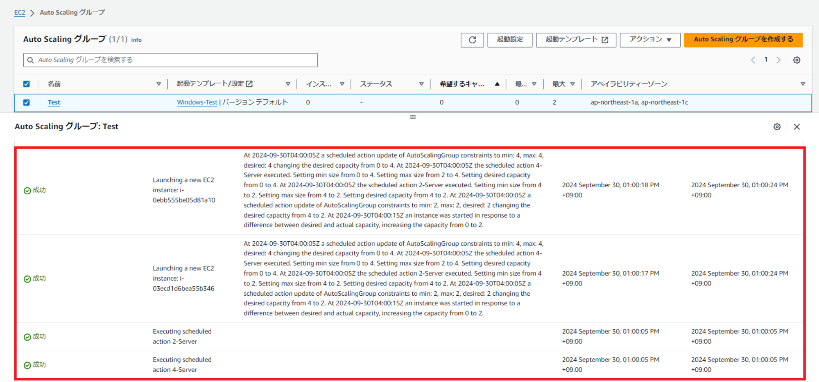
Task: Click 'Executing scheduled action 2-Server' text
Action: pos(182,337)
